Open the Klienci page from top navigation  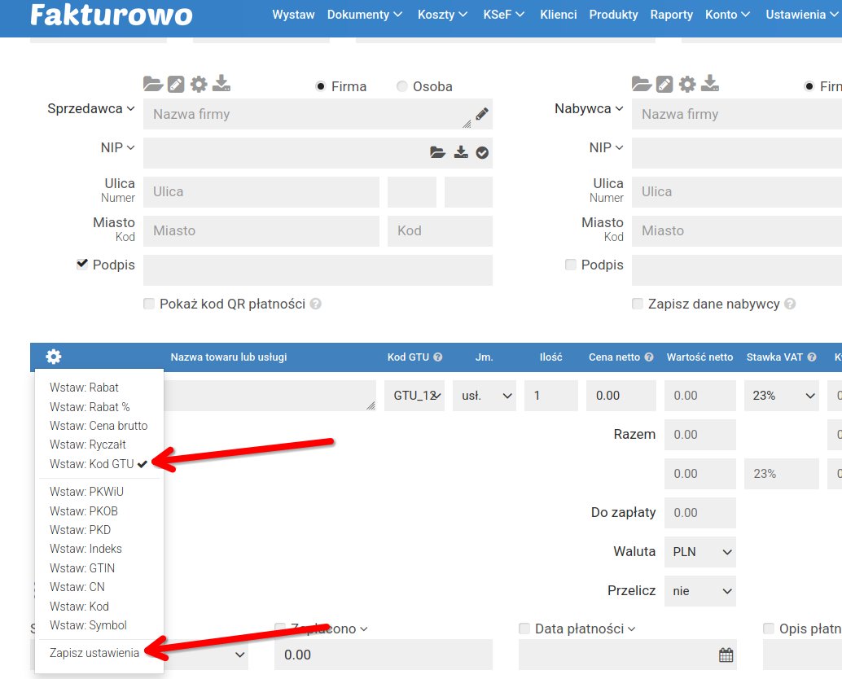click(557, 15)
